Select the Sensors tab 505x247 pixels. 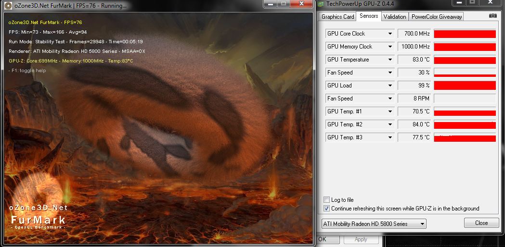click(369, 16)
